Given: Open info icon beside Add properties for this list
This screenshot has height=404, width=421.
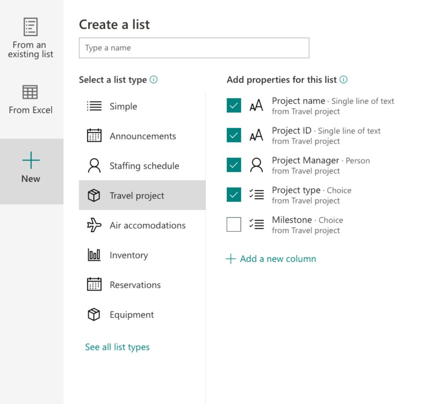Looking at the screenshot, I should pyautogui.click(x=343, y=80).
